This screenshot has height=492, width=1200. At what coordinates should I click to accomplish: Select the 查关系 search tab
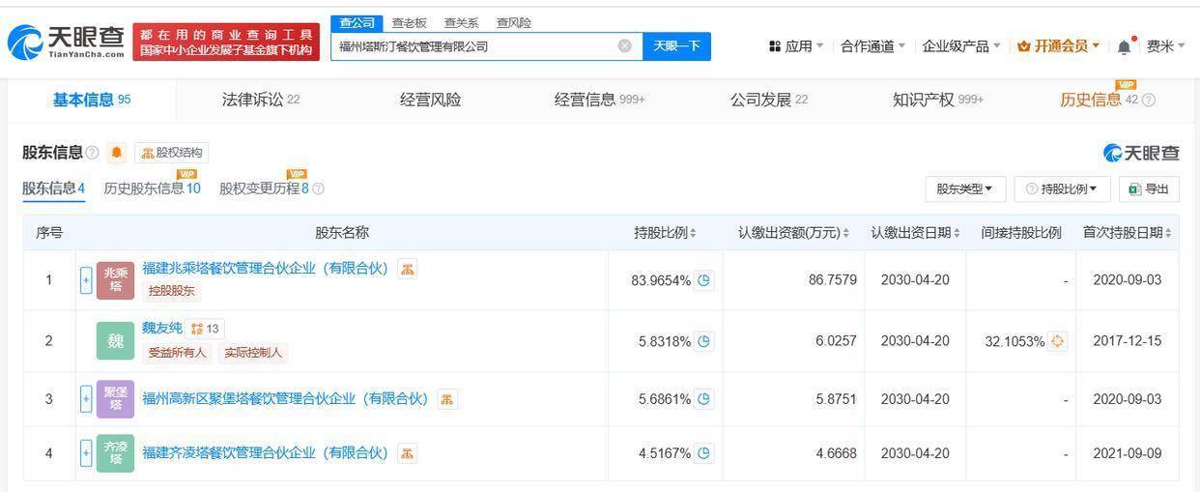pyautogui.click(x=461, y=23)
